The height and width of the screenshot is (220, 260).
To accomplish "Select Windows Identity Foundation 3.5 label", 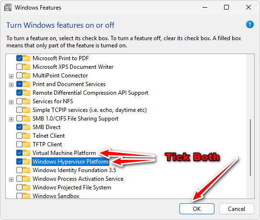I will tap(74, 170).
